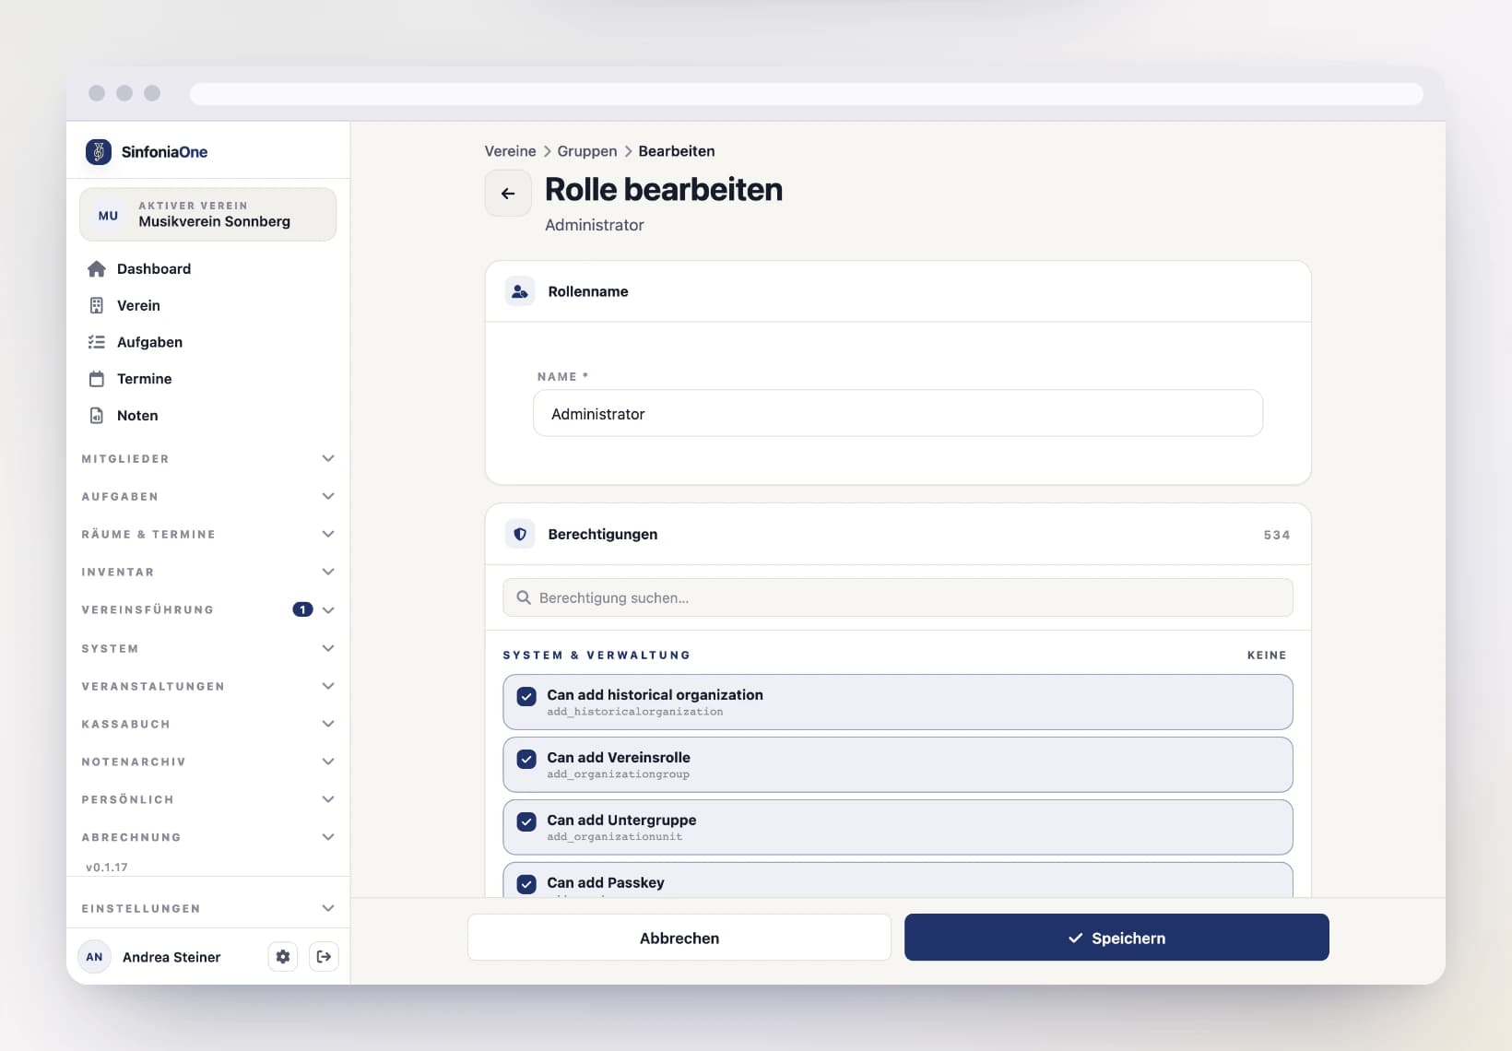The height and width of the screenshot is (1051, 1512).
Task: Click the MU club avatar badge
Action: [x=109, y=216]
